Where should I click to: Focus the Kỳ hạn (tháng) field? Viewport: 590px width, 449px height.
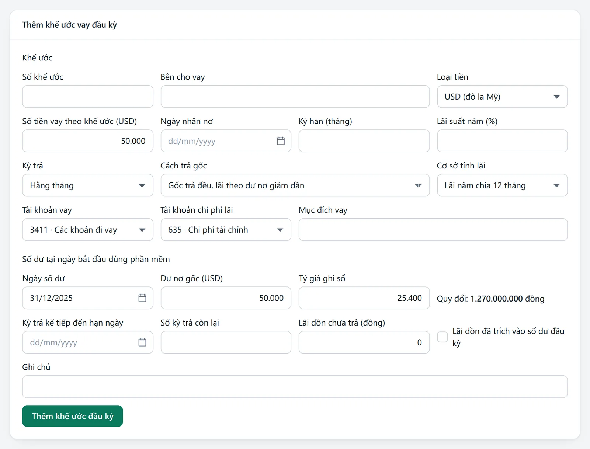[364, 141]
